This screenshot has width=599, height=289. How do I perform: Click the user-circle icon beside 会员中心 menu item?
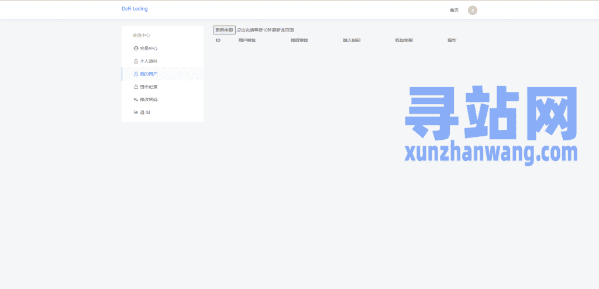(x=136, y=49)
